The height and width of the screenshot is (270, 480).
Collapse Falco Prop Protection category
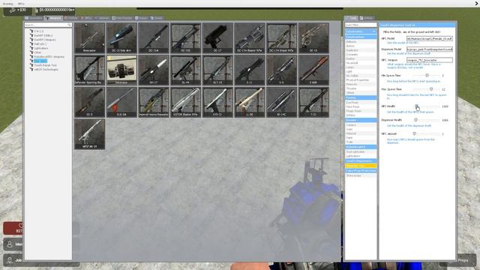pos(361,171)
